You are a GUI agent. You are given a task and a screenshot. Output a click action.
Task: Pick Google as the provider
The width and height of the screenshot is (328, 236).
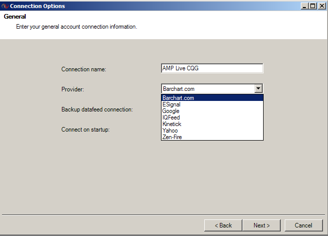212,111
